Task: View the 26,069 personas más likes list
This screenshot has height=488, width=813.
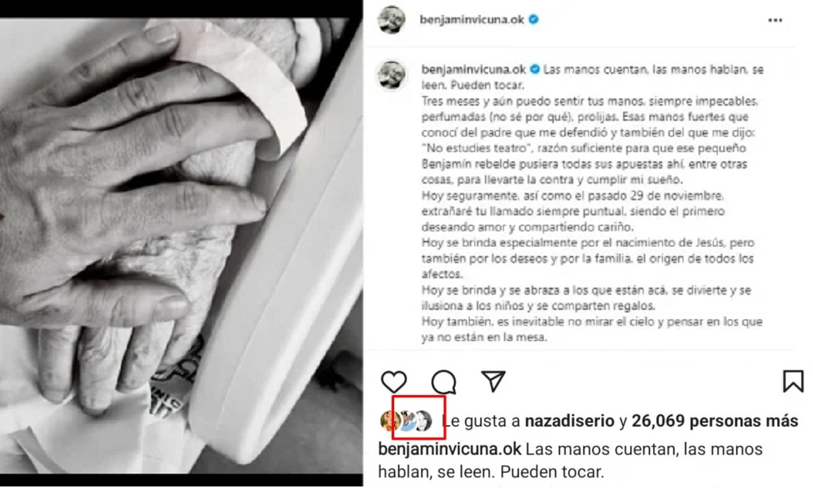Action: click(x=715, y=421)
